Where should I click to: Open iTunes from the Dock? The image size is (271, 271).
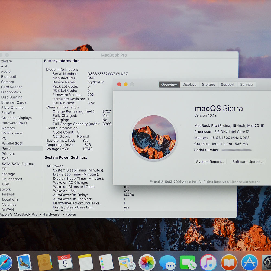pyautogui.click(x=208, y=263)
